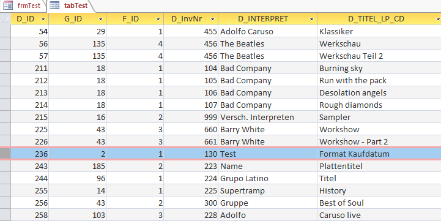
Task: Open the D_ID column filter dropdown
Action: 43,19
